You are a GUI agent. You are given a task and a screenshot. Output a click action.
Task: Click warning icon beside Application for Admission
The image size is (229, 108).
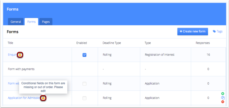click(x=43, y=98)
